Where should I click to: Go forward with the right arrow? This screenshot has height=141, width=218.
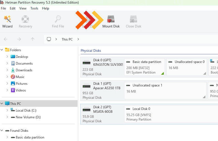pos(19,39)
